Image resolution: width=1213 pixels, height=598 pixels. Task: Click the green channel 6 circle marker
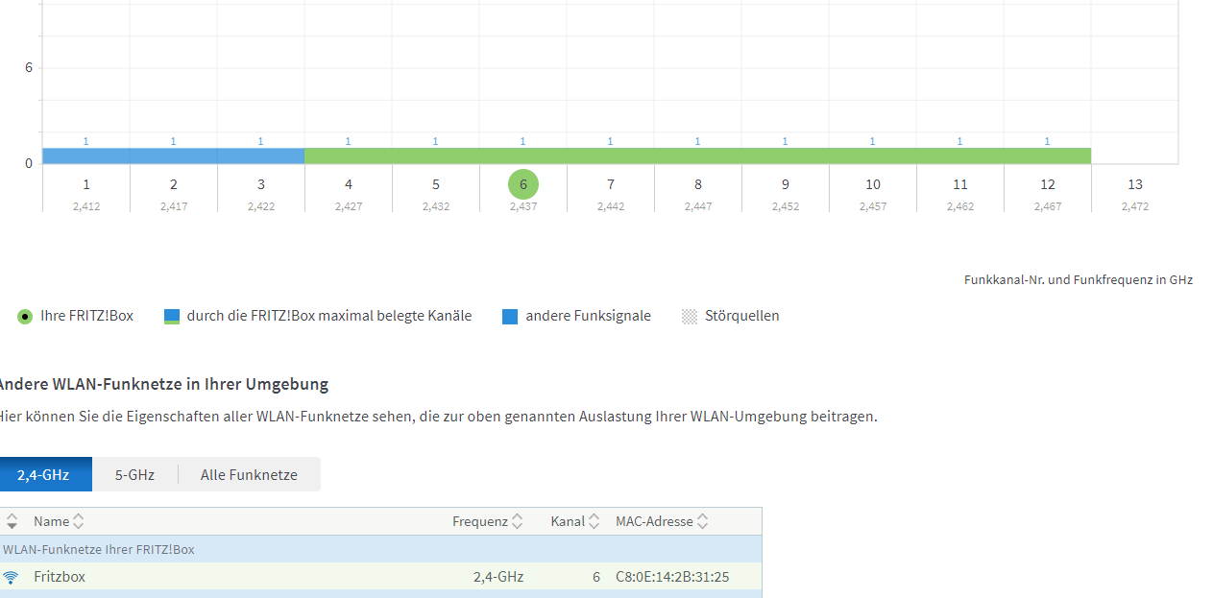(523, 184)
